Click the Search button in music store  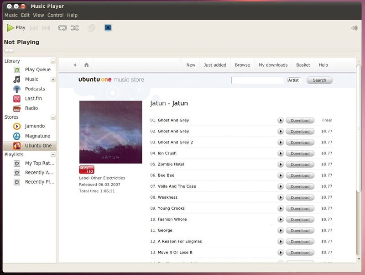[x=319, y=80]
